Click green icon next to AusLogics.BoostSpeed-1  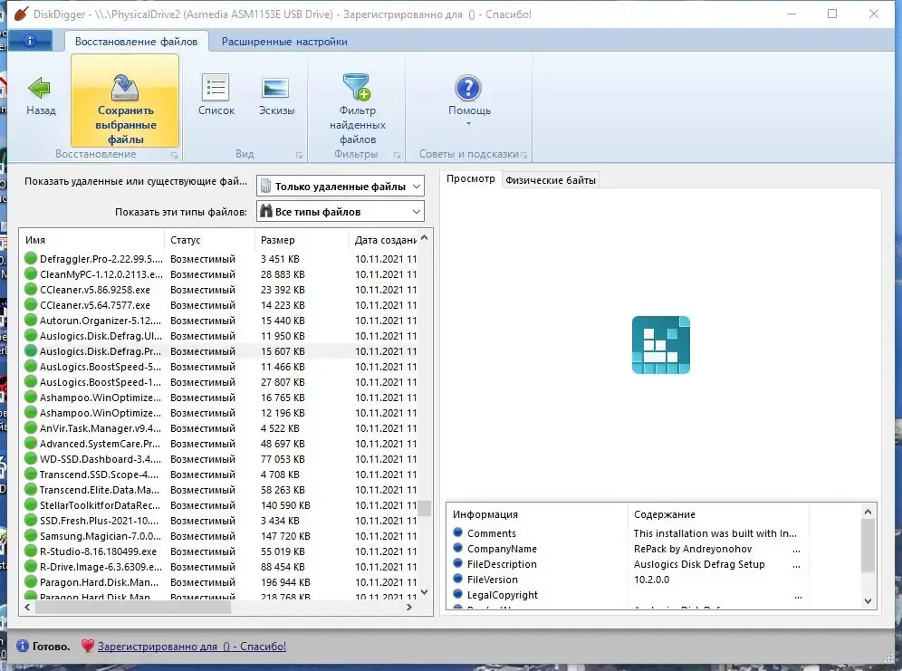click(x=31, y=382)
